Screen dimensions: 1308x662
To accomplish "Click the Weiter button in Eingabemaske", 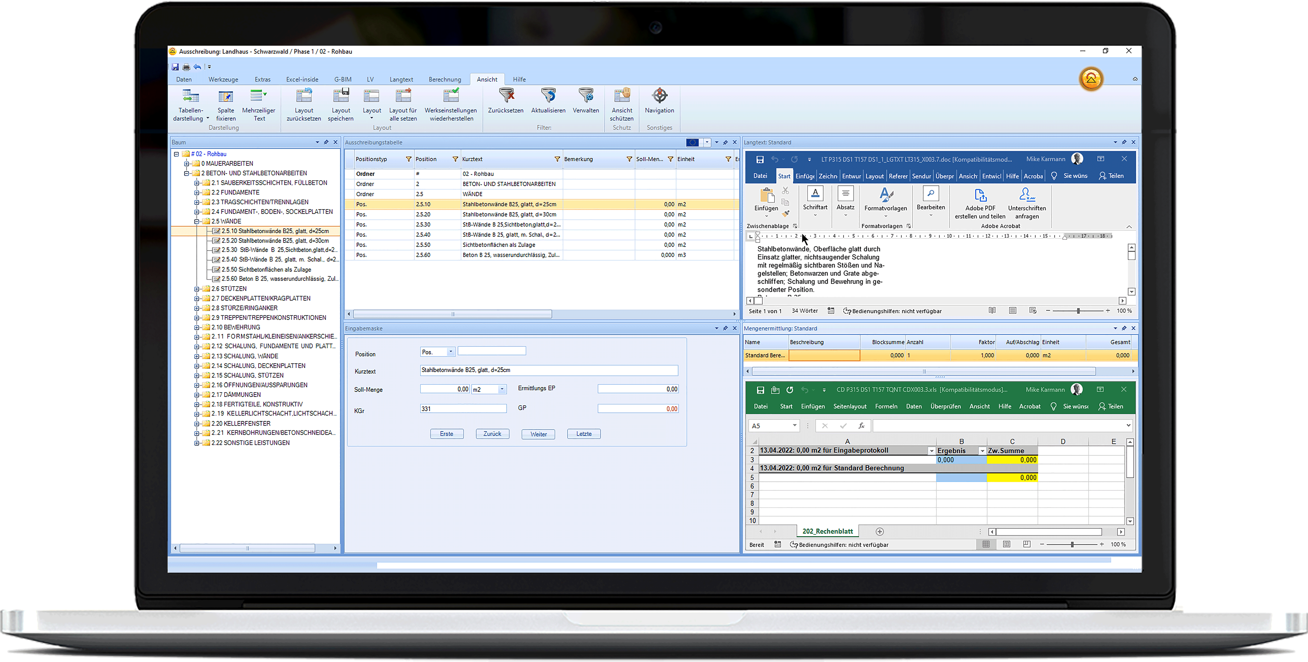I will tap(538, 434).
